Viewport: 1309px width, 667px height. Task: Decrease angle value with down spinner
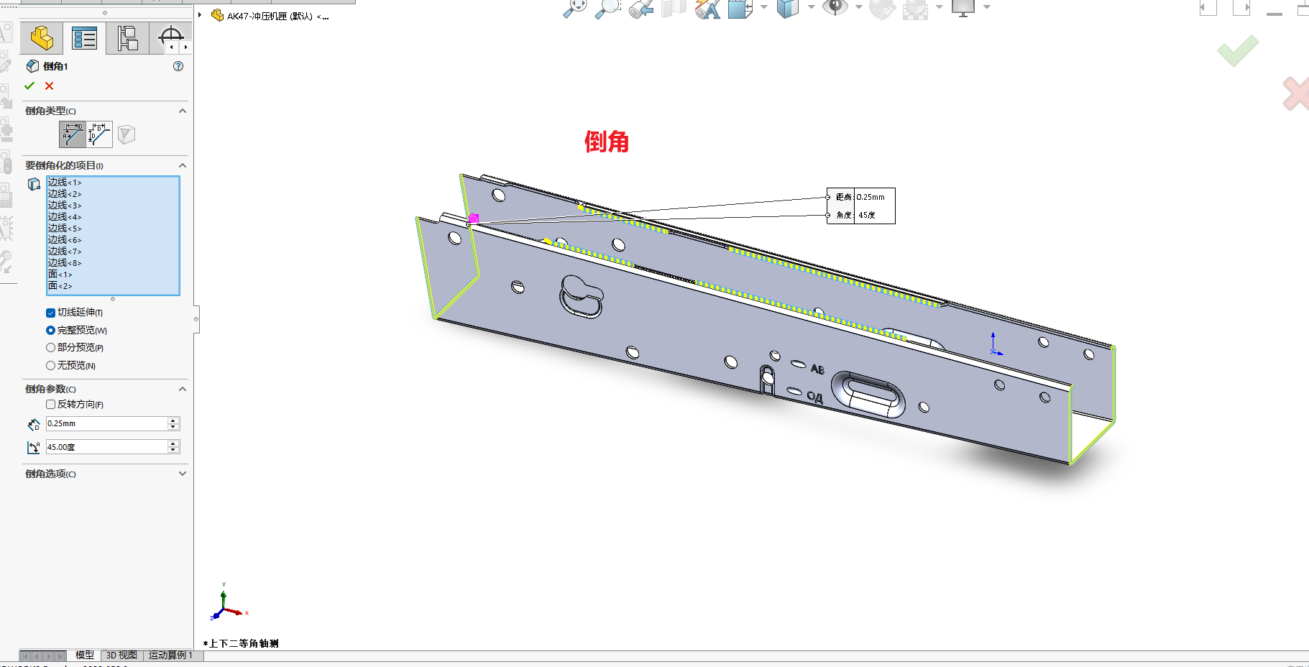[173, 450]
